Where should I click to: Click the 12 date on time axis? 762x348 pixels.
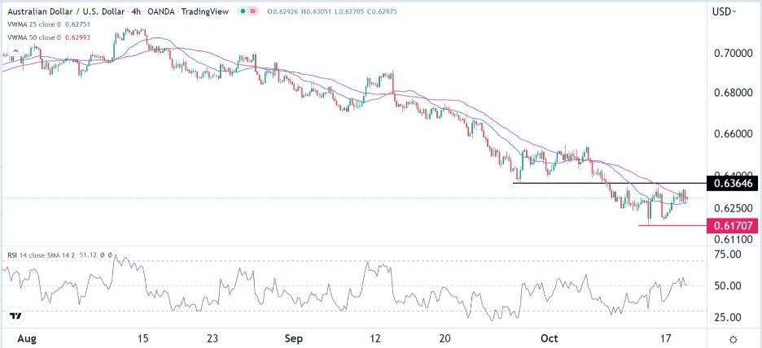click(374, 337)
